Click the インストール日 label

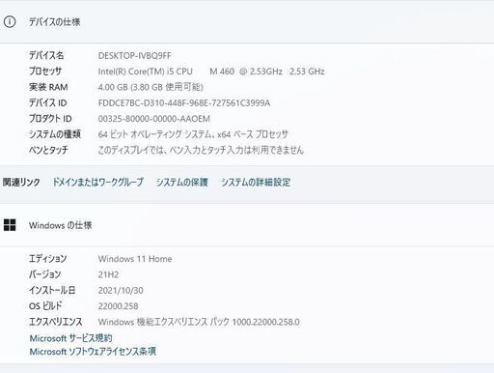click(x=52, y=290)
